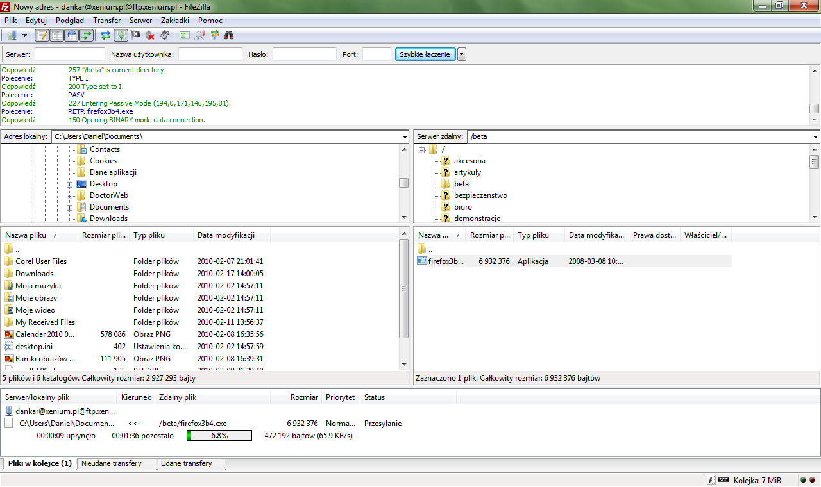Reconnect to the last server
Viewport: 821px width, 487px height.
tap(165, 35)
